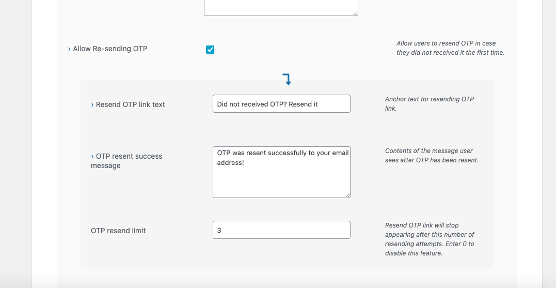Grab resize handle of success message textarea
The height and width of the screenshot is (288, 556).
(x=347, y=195)
